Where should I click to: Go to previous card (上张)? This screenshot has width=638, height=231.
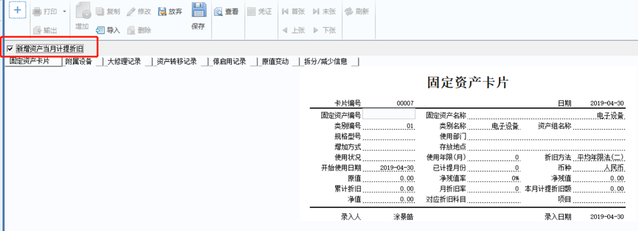tap(293, 30)
